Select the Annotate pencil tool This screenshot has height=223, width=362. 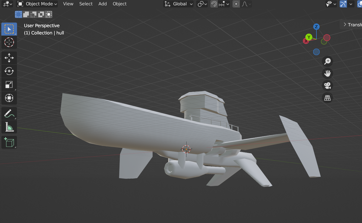[x=9, y=113]
